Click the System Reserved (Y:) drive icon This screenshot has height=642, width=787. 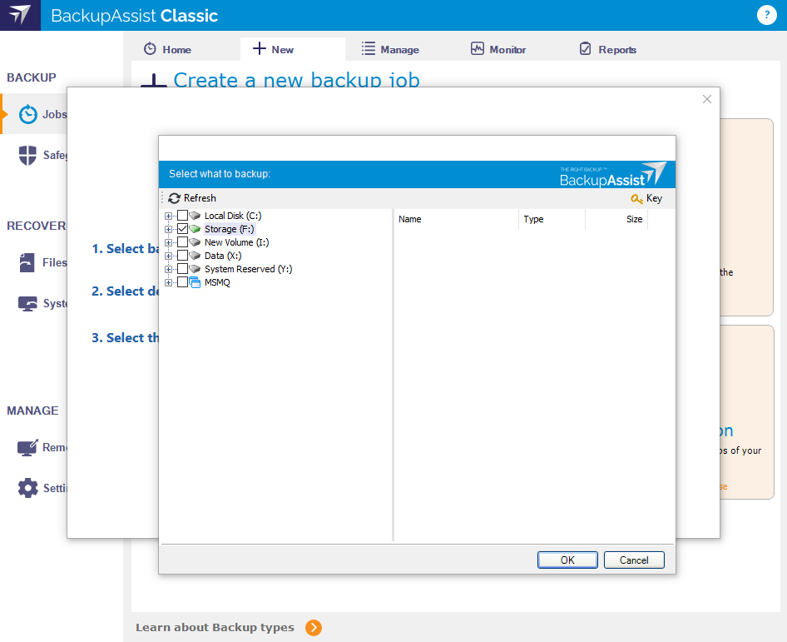(x=195, y=269)
